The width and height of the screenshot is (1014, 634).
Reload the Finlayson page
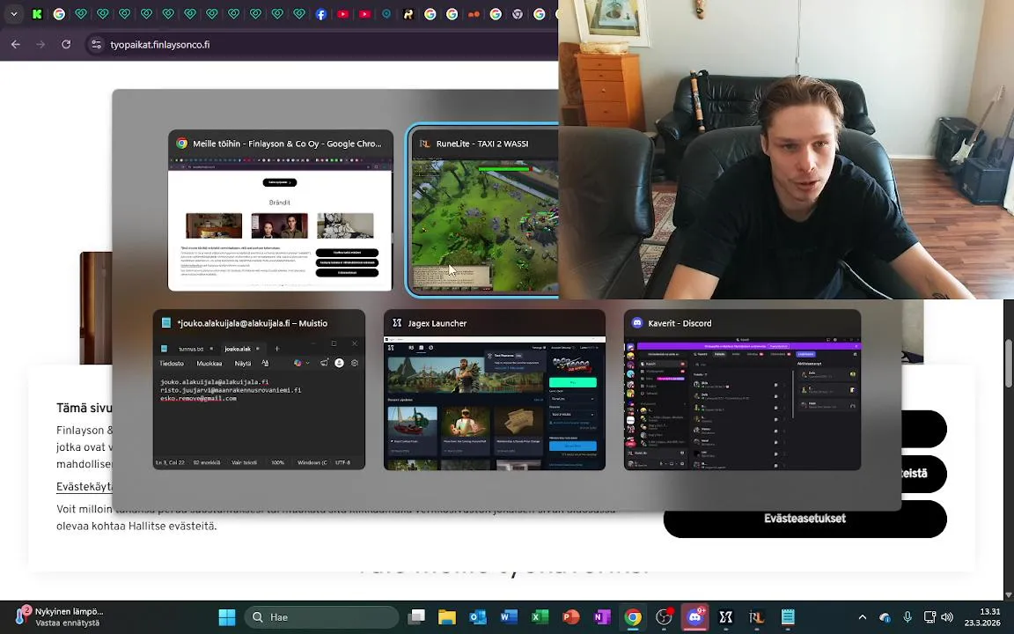[66, 44]
